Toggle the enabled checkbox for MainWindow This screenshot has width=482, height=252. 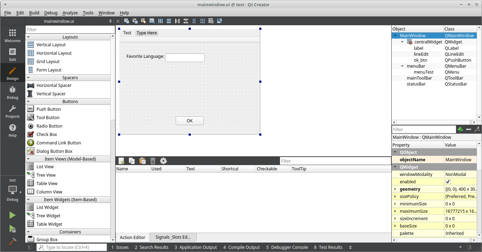click(x=448, y=182)
